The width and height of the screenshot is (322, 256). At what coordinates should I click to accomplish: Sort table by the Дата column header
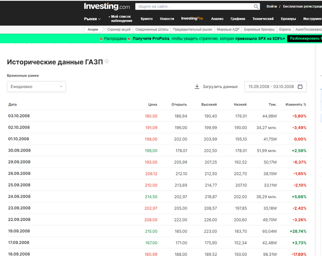(x=12, y=105)
